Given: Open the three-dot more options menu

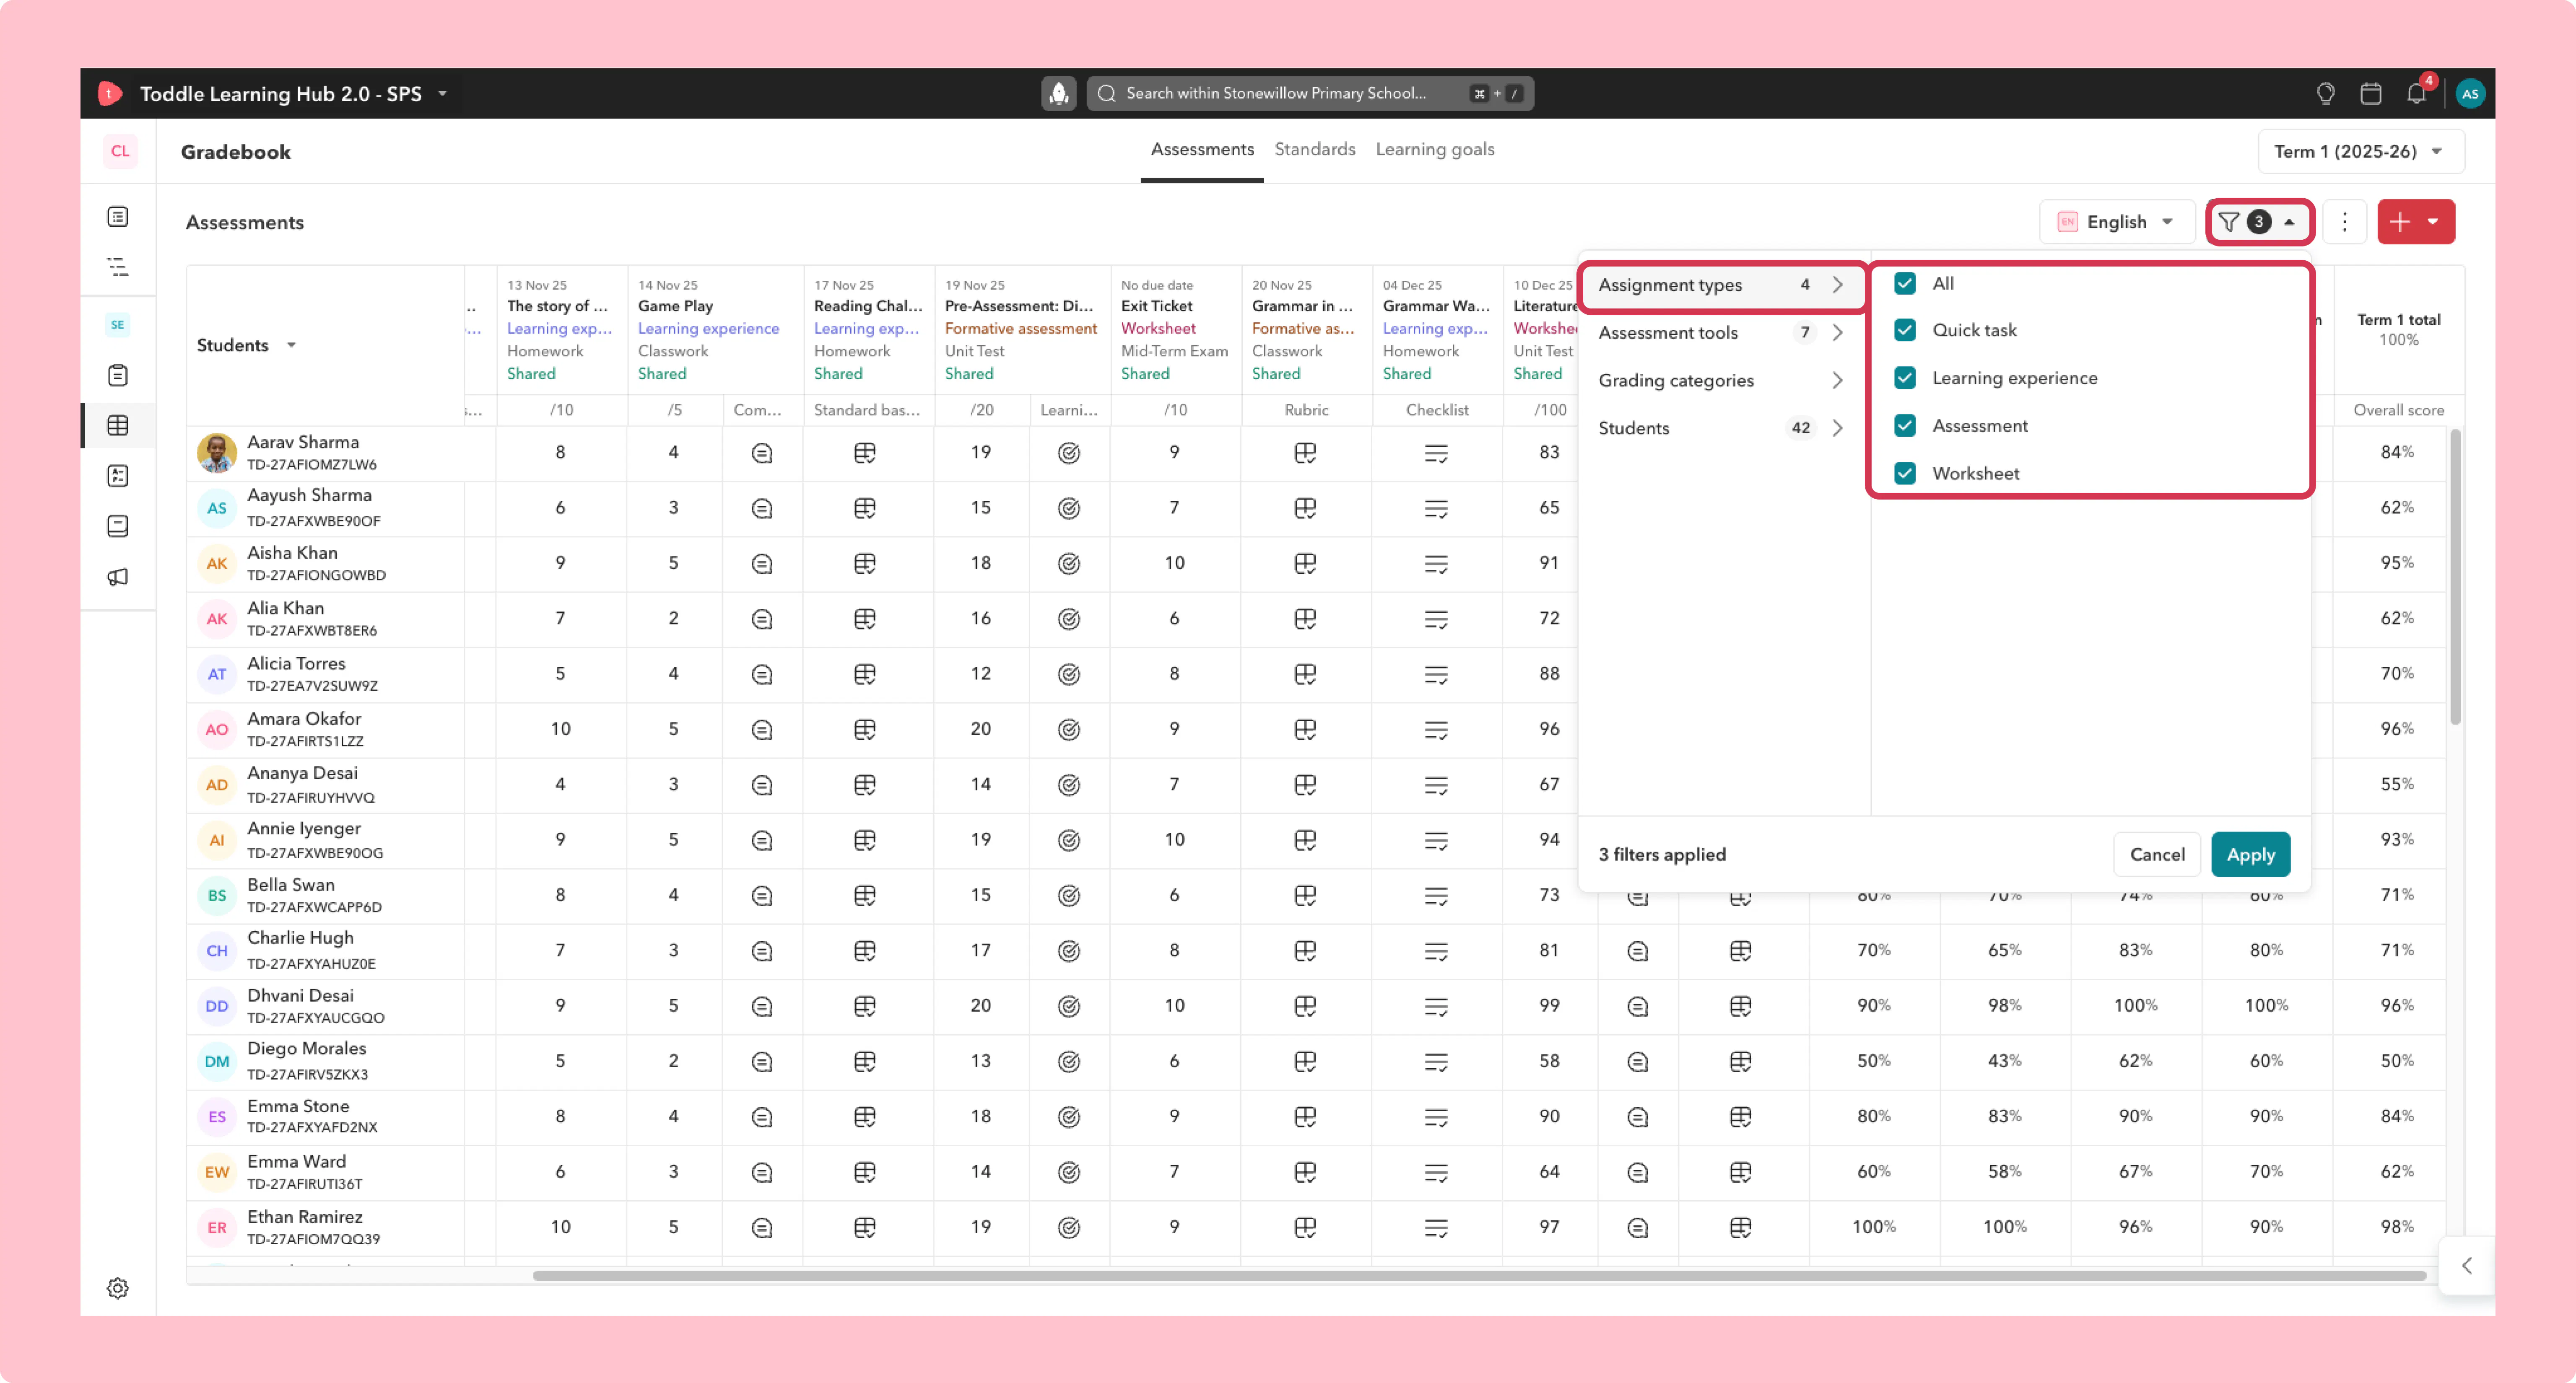Looking at the screenshot, I should point(2345,222).
